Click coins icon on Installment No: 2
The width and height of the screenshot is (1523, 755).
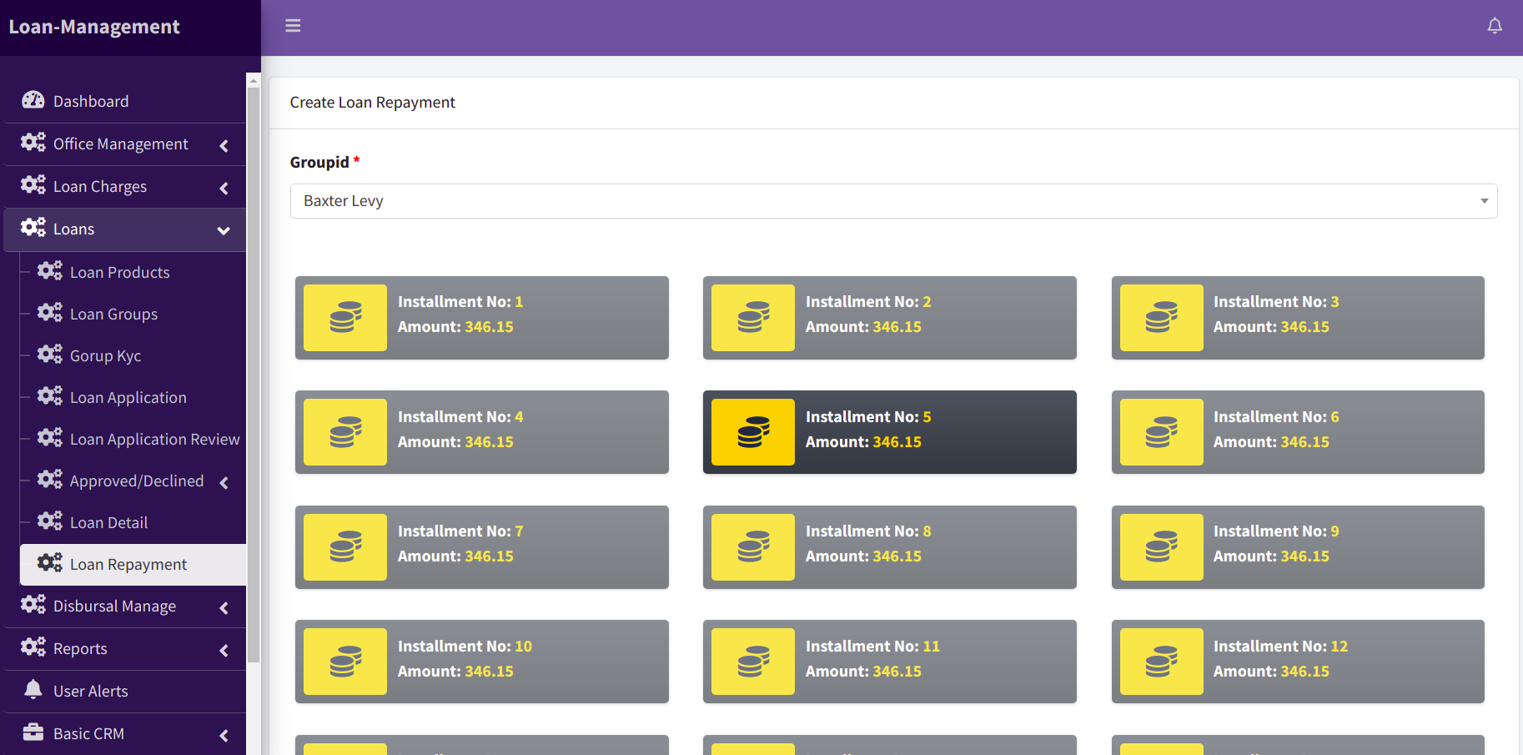753,318
